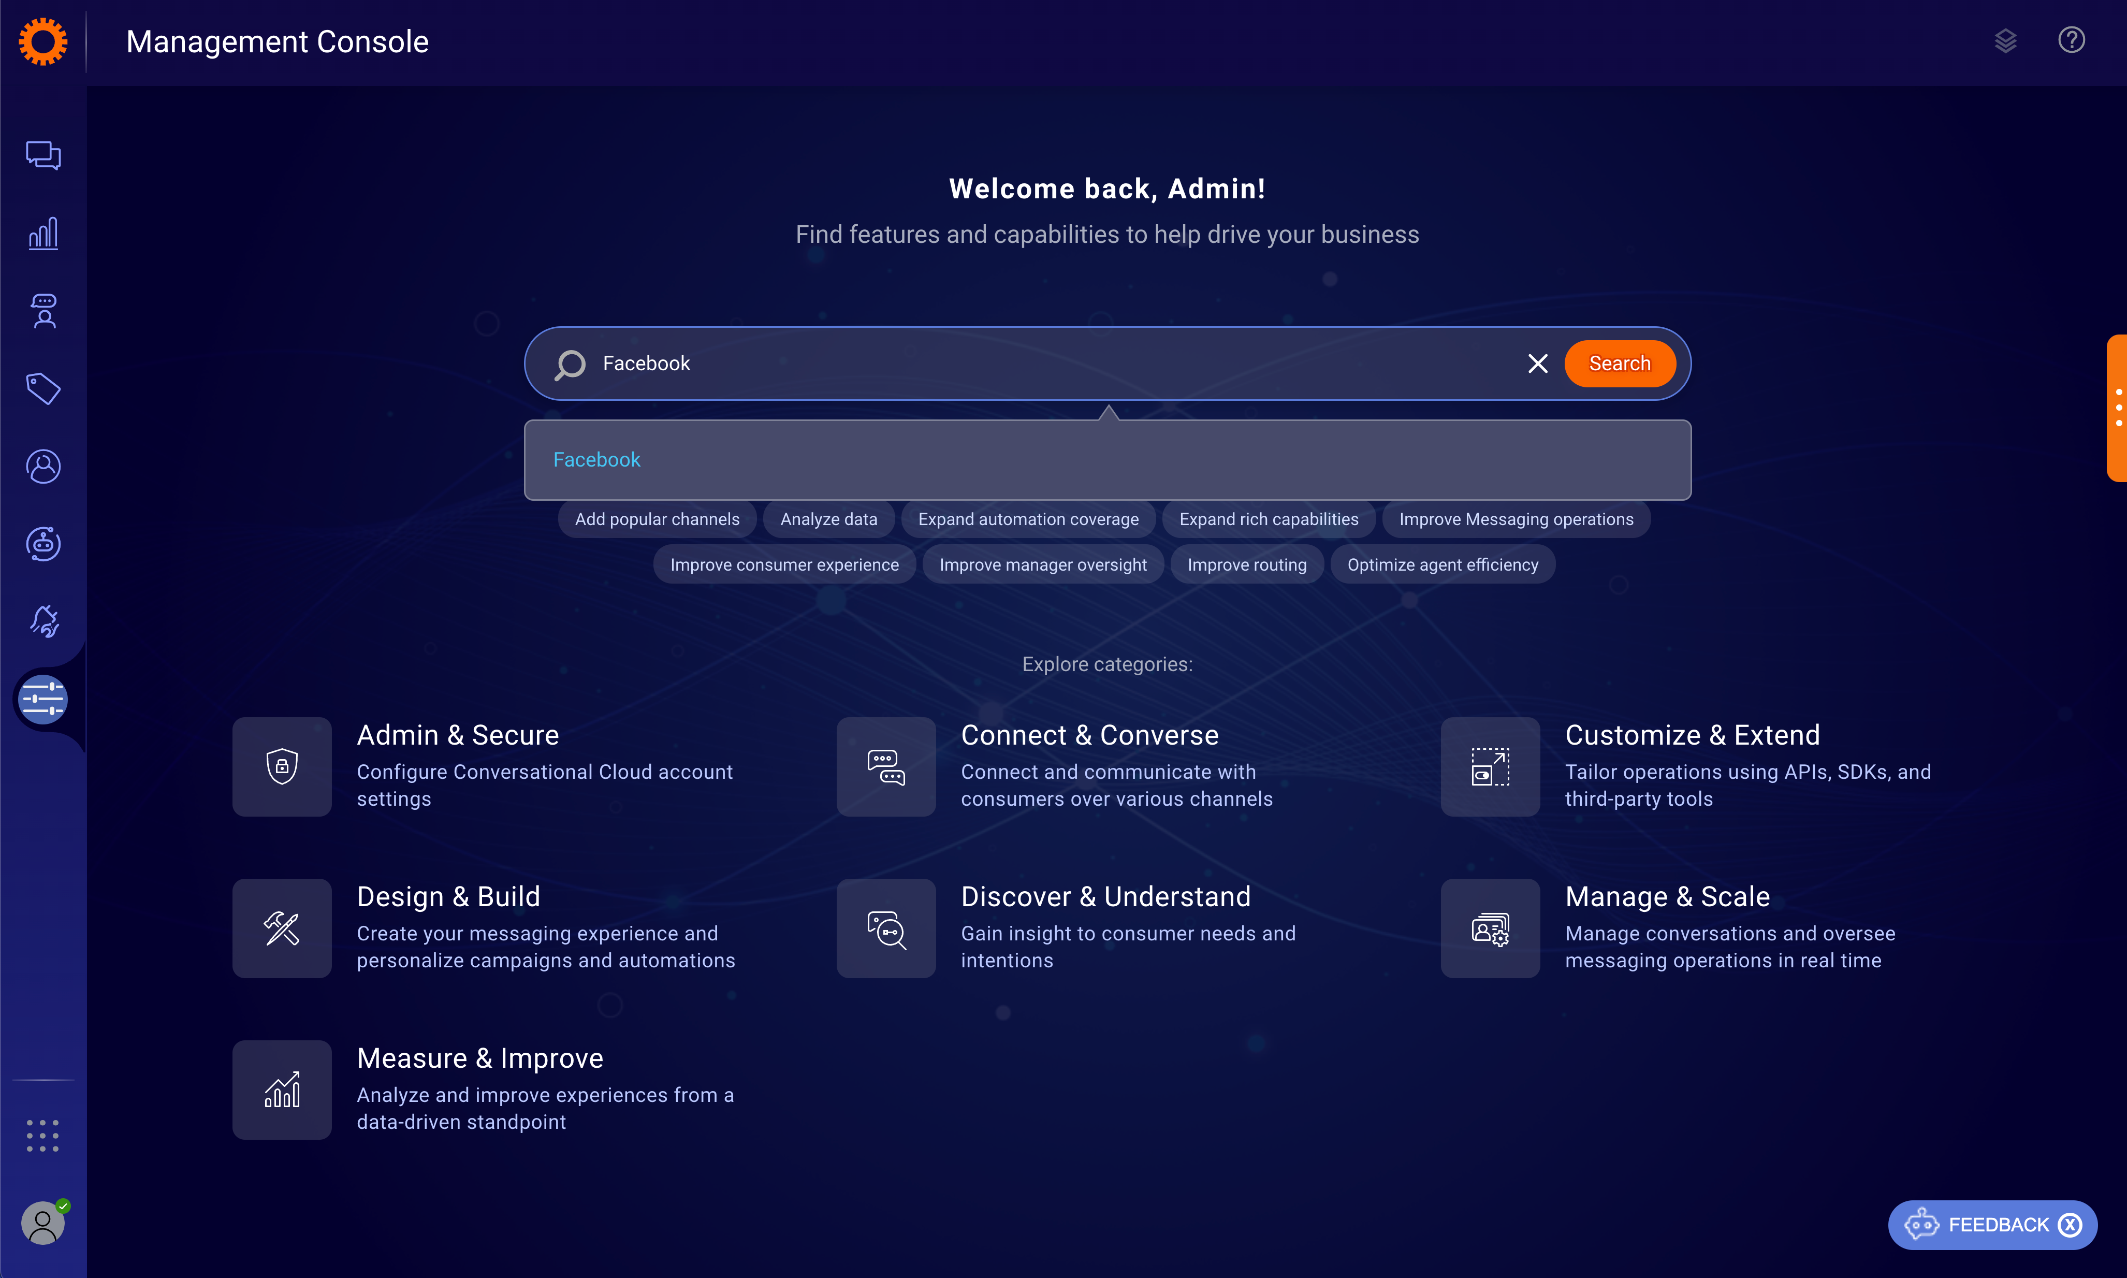Click the Discover & Understand search-chat icon

click(886, 928)
